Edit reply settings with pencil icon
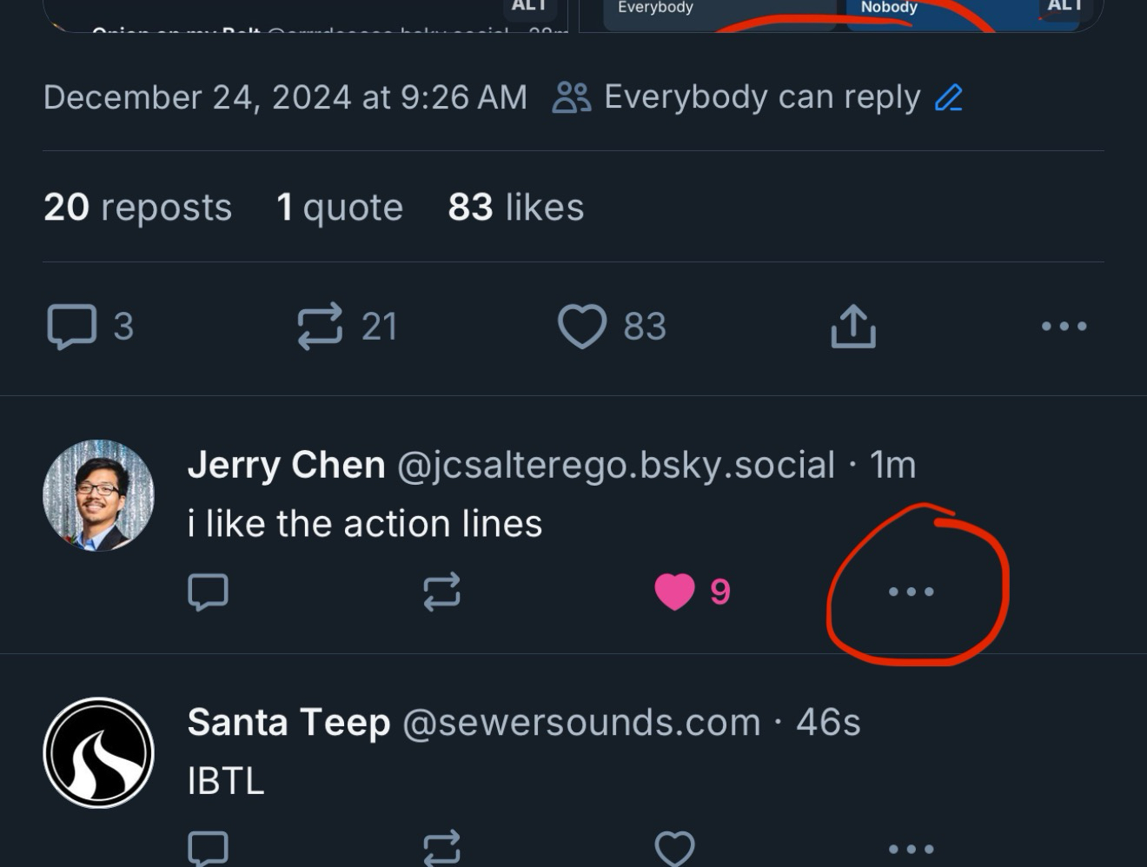This screenshot has height=867, width=1147. point(948,97)
